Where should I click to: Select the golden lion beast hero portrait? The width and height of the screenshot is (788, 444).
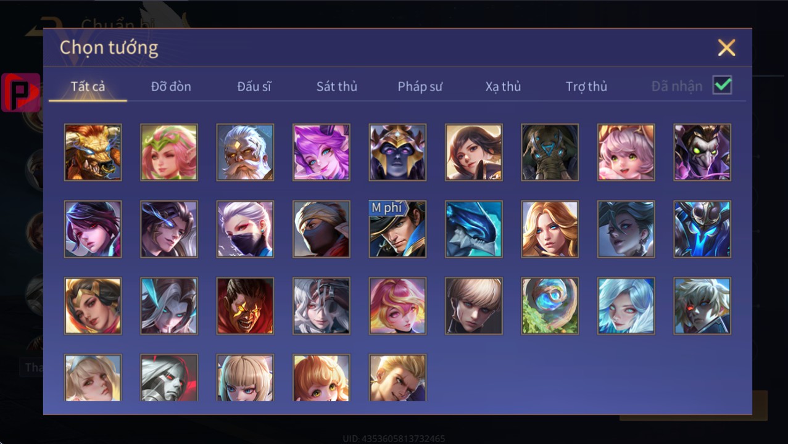click(93, 152)
